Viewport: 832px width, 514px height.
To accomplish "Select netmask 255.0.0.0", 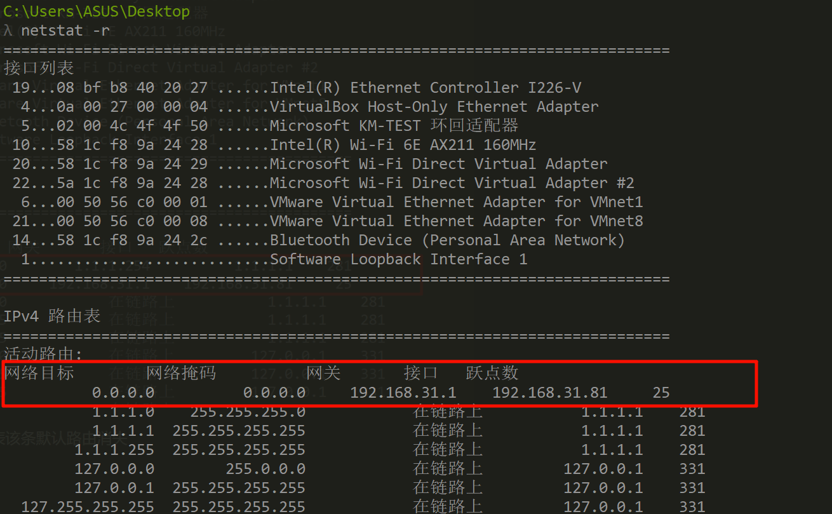I will pyautogui.click(x=265, y=469).
